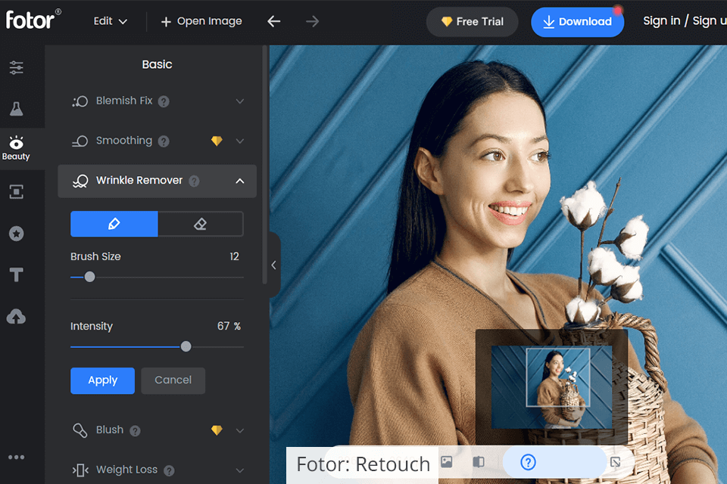The image size is (727, 484).
Task: Adjust the Intensity slider
Action: pos(186,346)
